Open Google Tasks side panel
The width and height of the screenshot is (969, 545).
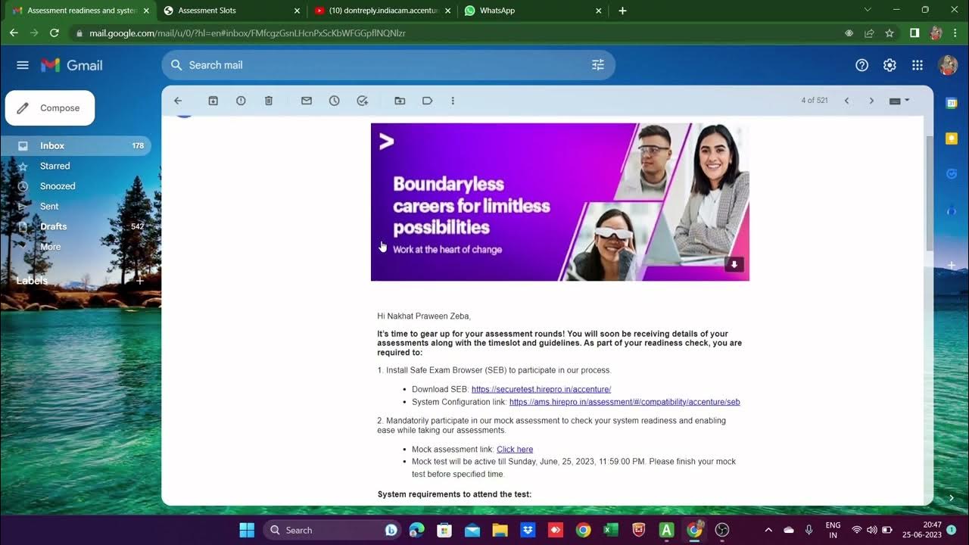[952, 174]
